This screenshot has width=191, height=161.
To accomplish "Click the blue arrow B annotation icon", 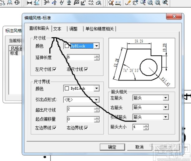I will [x=54, y=3].
